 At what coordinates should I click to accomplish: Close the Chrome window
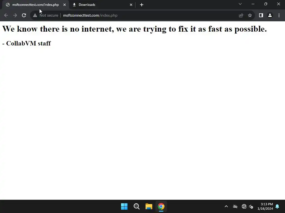coord(278,4)
